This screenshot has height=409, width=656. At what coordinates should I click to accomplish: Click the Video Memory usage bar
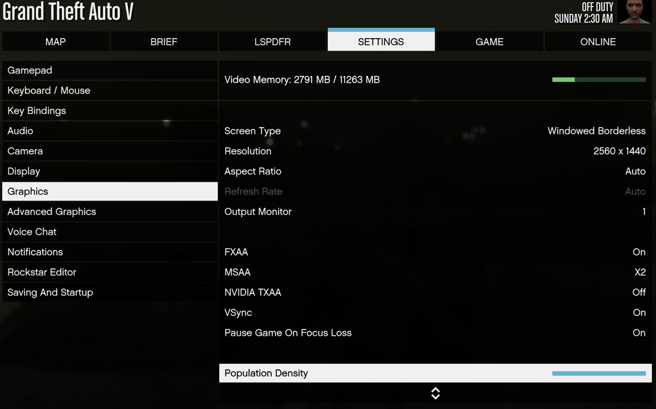599,79
